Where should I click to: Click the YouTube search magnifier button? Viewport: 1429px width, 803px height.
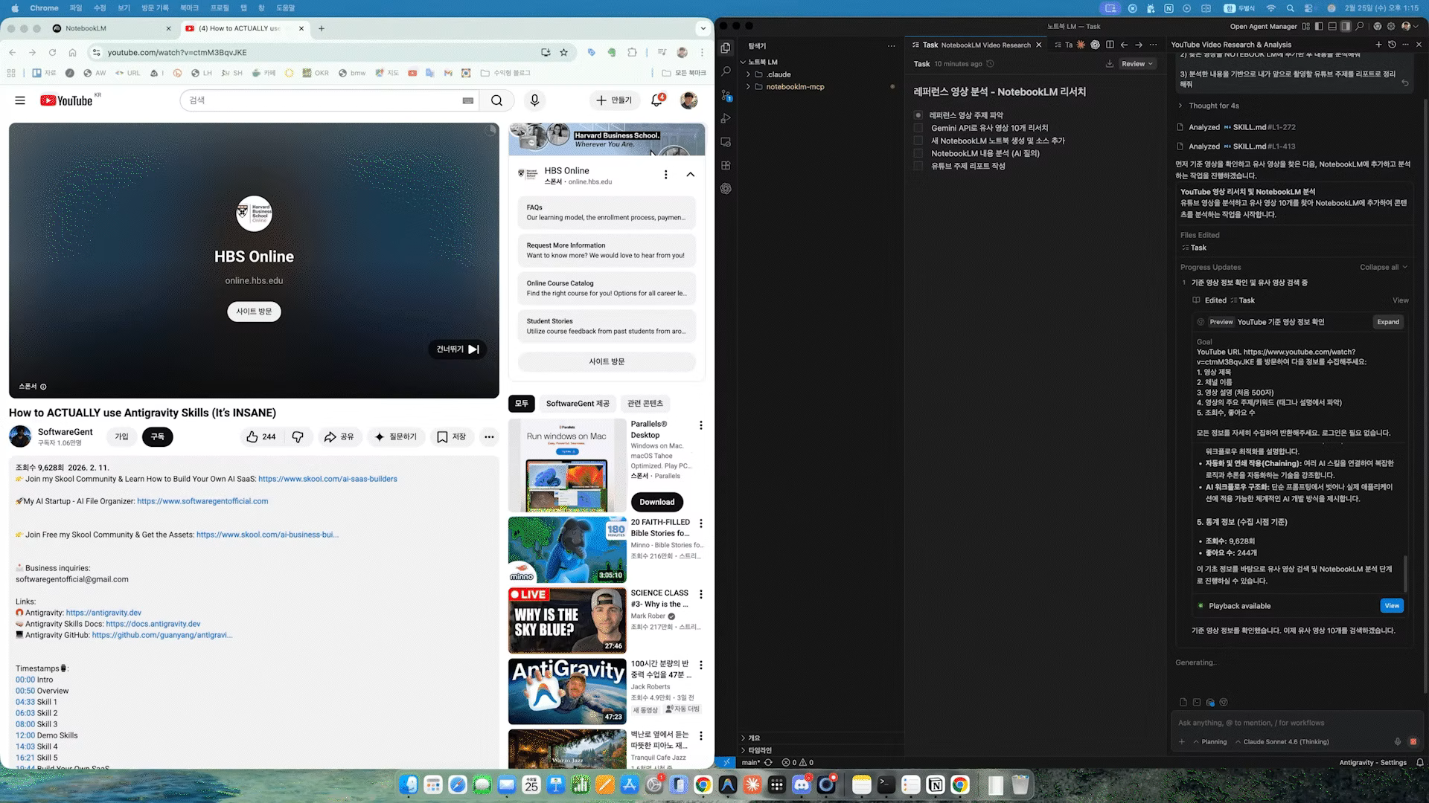point(496,100)
